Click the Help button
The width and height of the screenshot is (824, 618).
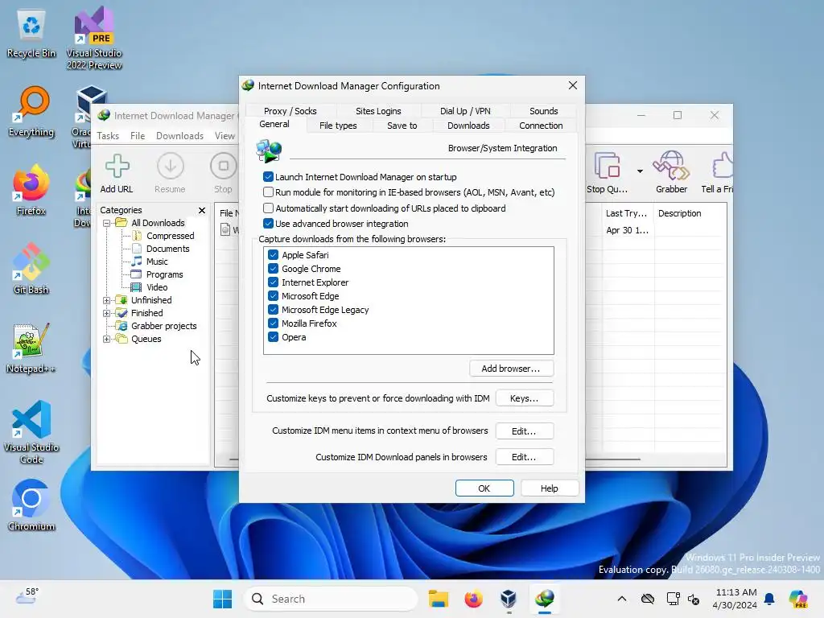tap(549, 488)
